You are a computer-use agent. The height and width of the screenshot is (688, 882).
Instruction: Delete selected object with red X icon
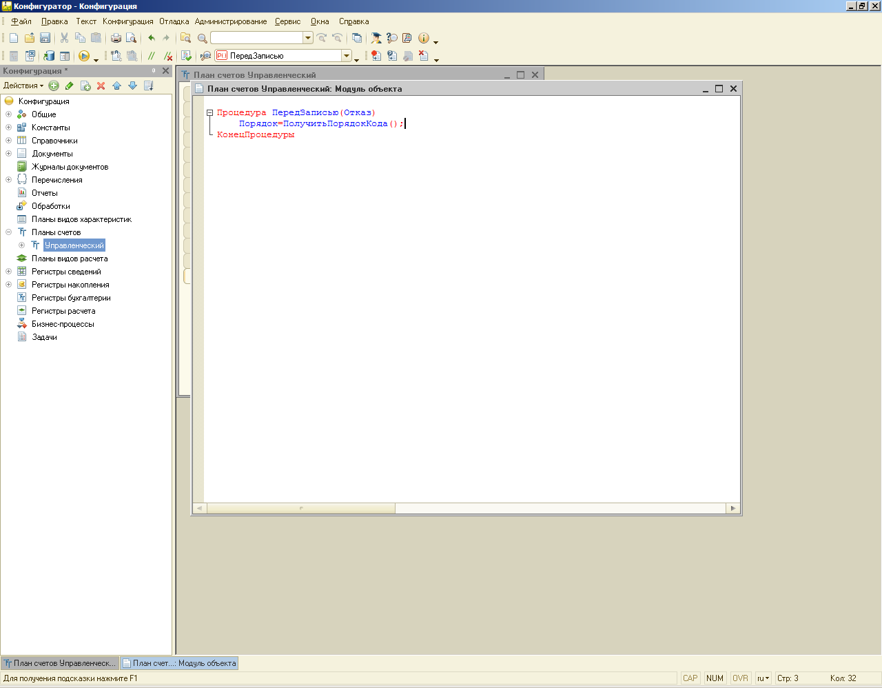101,85
